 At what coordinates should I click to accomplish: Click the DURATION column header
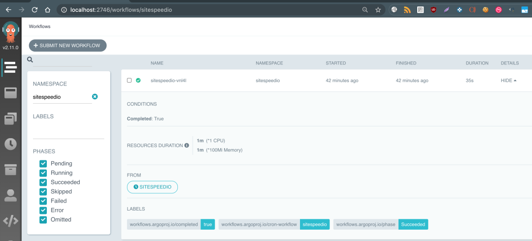[477, 63]
